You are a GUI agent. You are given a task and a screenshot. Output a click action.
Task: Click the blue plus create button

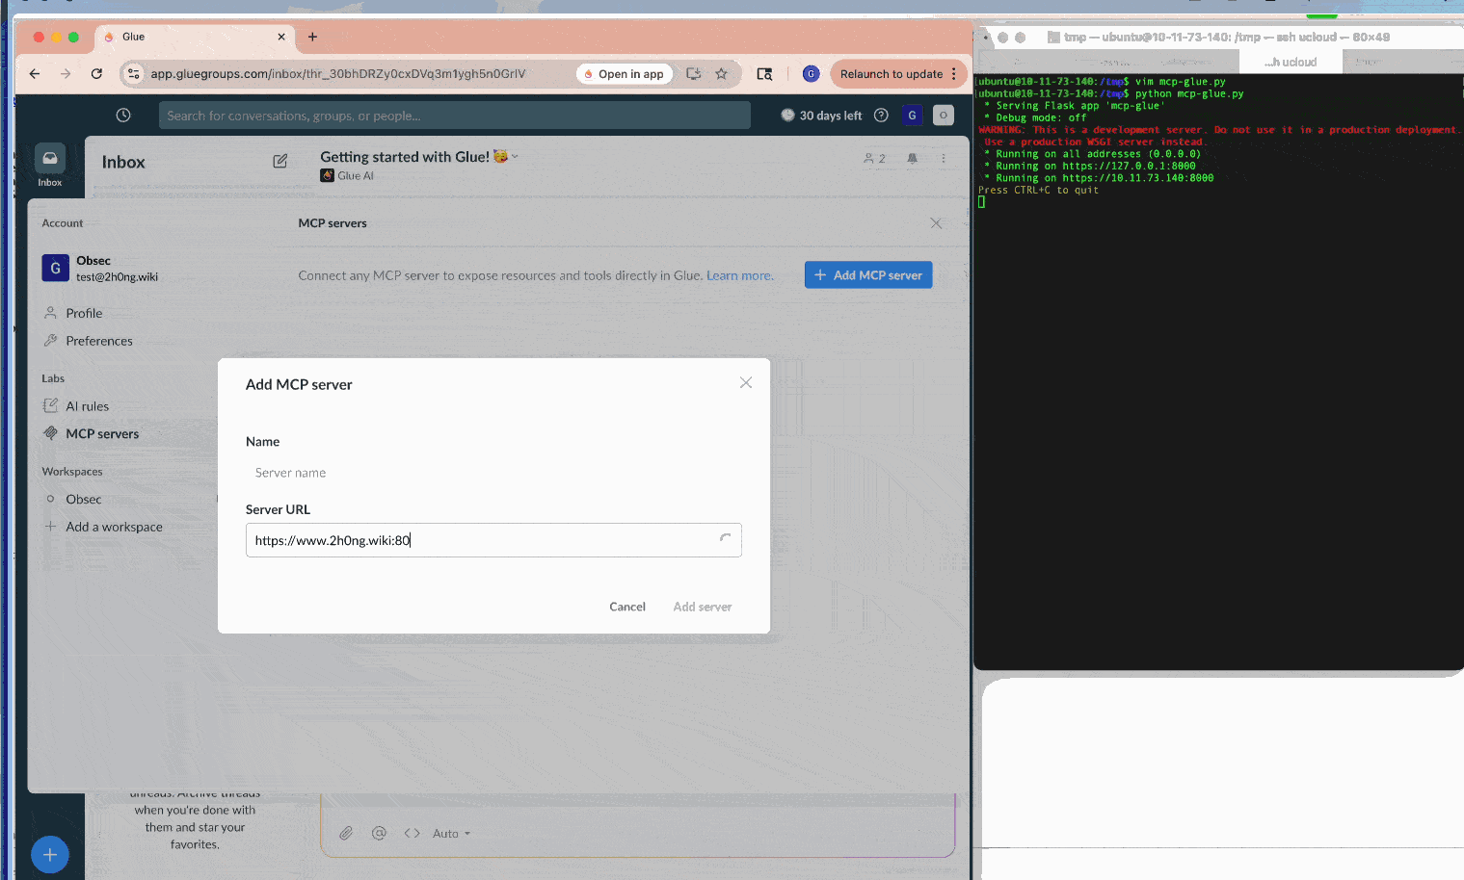click(x=50, y=855)
